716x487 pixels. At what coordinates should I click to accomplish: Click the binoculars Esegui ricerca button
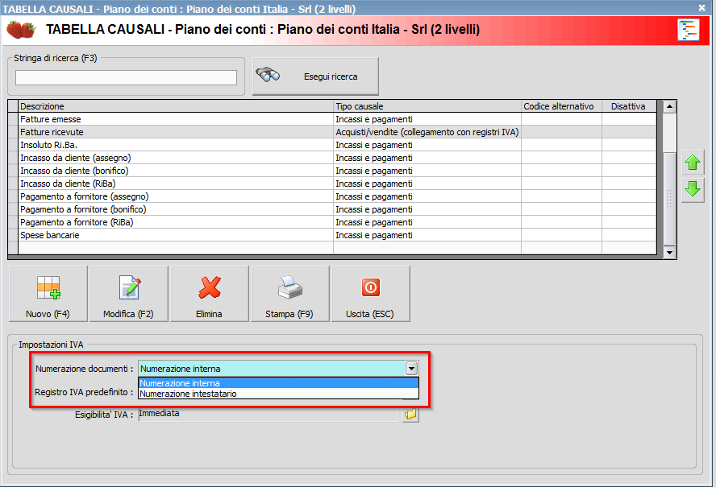coord(315,76)
